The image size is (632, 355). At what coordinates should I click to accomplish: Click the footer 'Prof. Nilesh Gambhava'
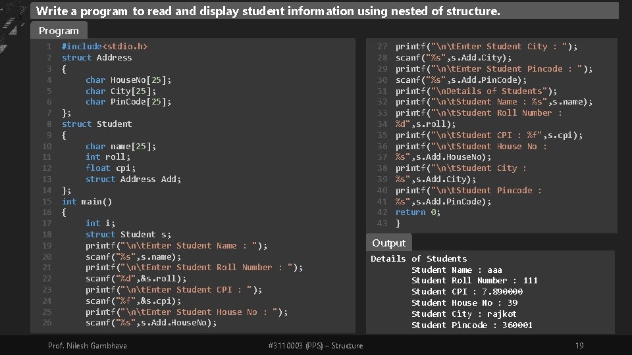88,346
